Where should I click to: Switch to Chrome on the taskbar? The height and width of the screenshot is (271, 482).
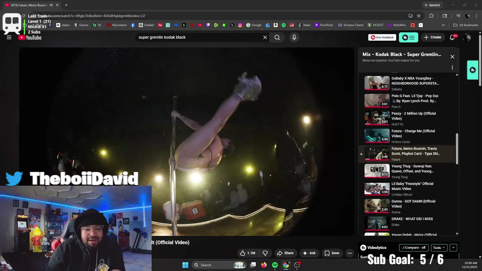pyautogui.click(x=286, y=265)
